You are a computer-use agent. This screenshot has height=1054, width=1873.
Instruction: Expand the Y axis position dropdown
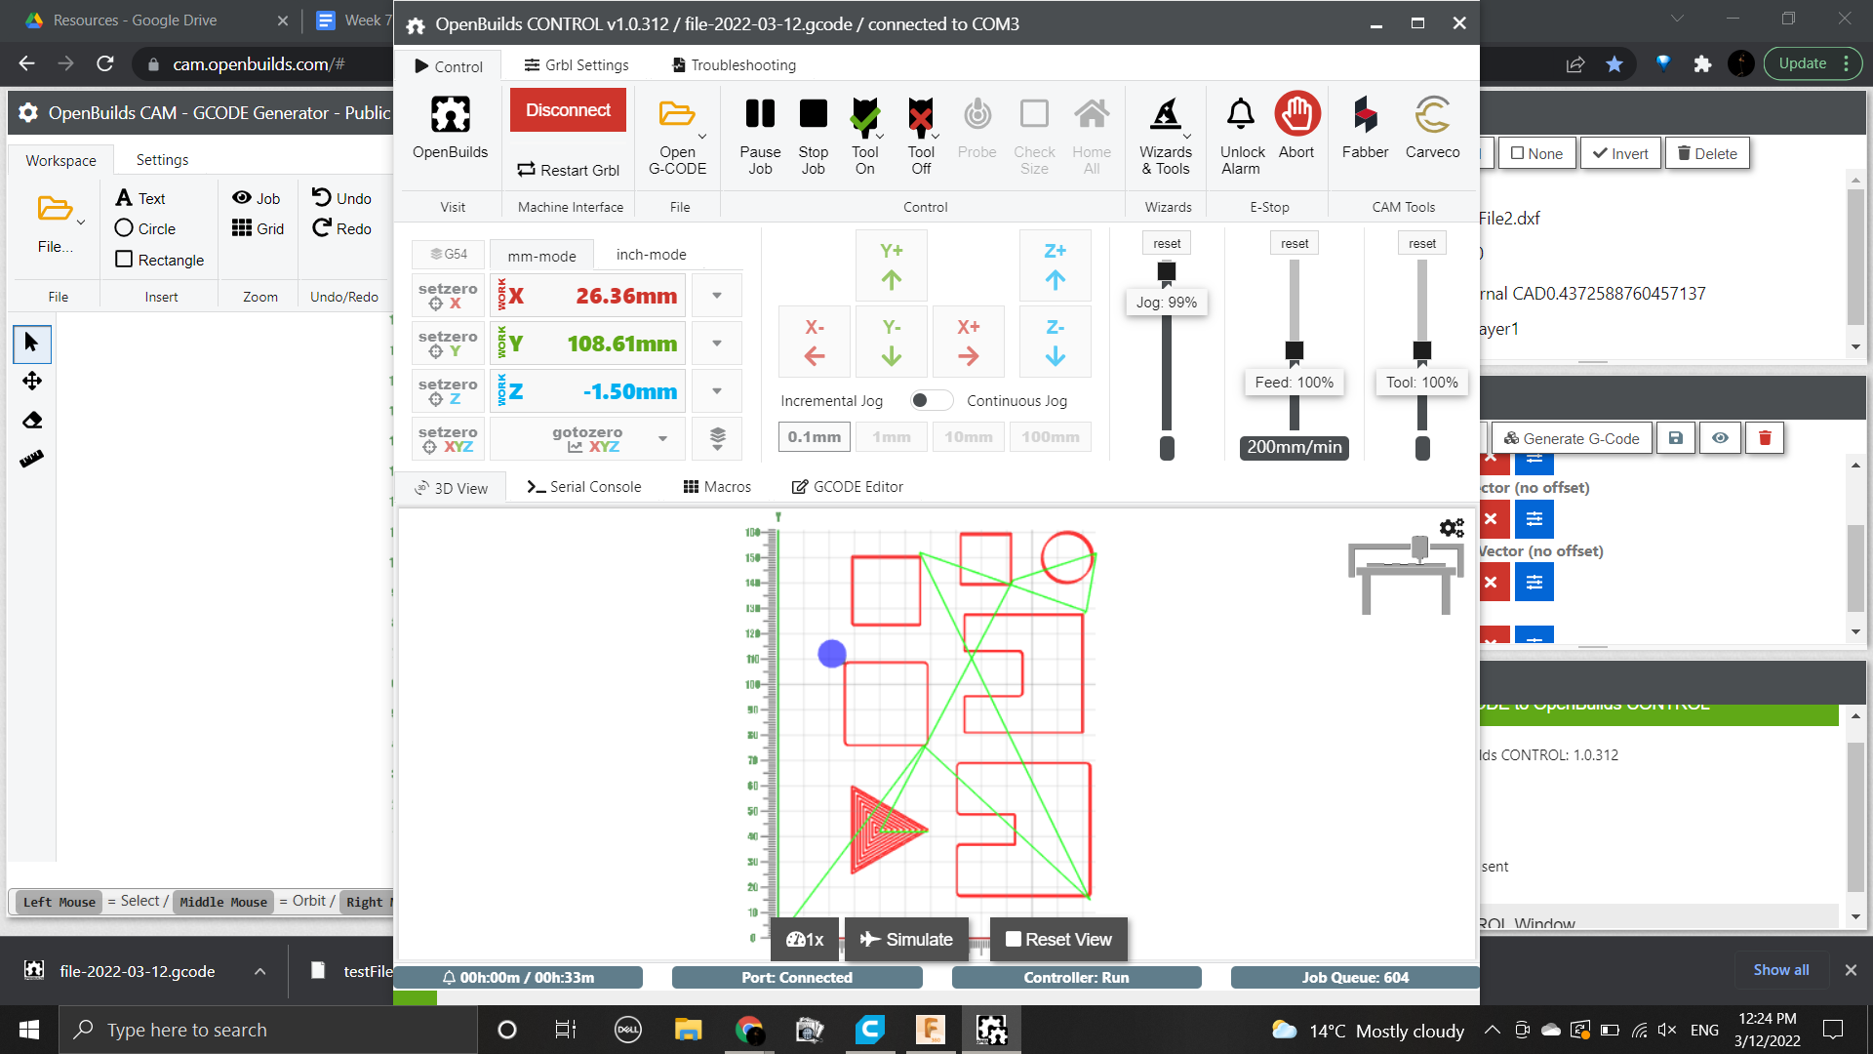[717, 344]
